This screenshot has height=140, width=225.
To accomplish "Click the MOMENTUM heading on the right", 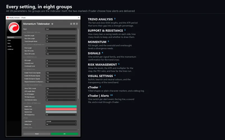I will click(x=97, y=42).
